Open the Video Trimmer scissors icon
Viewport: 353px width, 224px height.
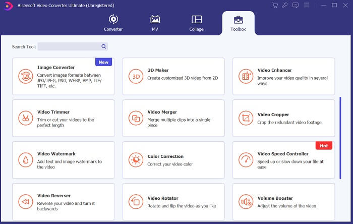(26, 118)
